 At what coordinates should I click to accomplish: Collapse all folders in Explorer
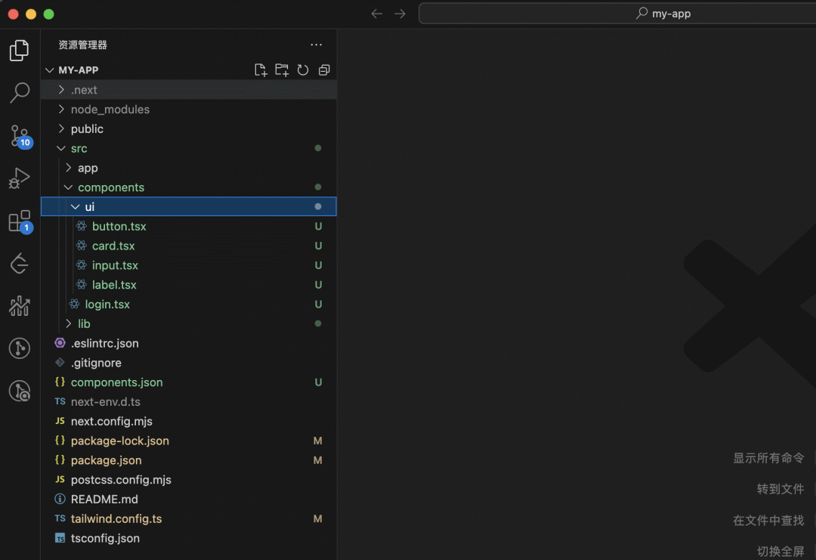(324, 70)
